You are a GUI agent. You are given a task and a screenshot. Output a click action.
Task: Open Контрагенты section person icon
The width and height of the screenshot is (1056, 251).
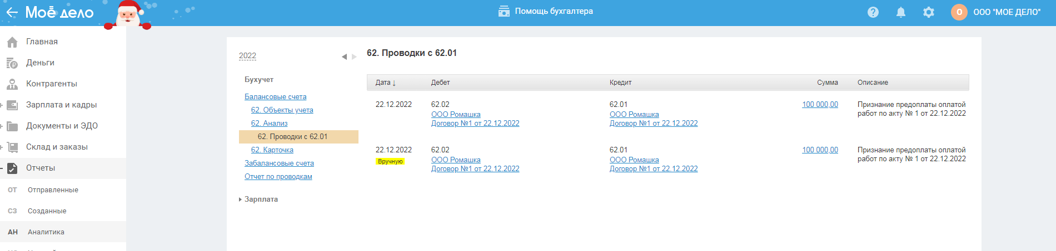[x=12, y=84]
